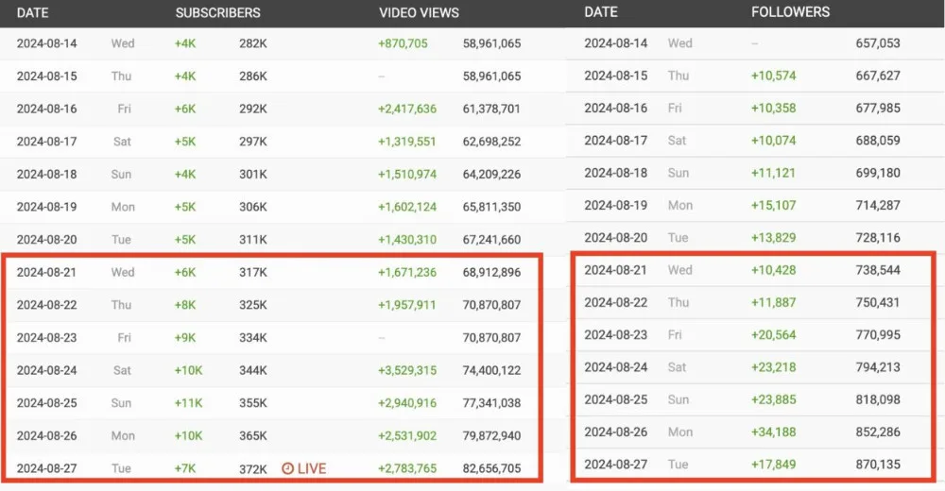Select the +34,188 followers gain
This screenshot has height=491, width=945.
coord(773,432)
